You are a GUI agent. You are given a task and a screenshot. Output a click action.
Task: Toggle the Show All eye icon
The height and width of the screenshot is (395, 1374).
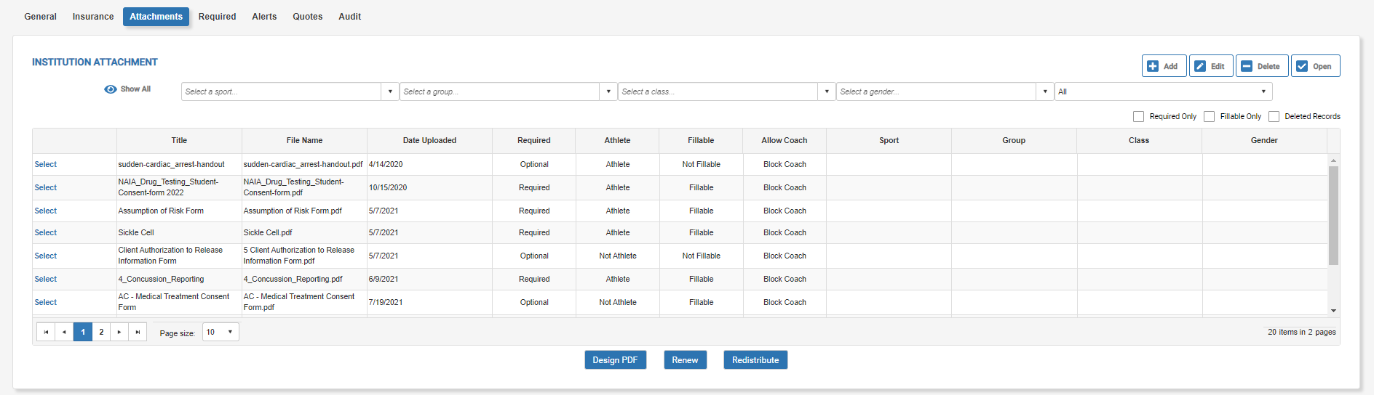111,89
